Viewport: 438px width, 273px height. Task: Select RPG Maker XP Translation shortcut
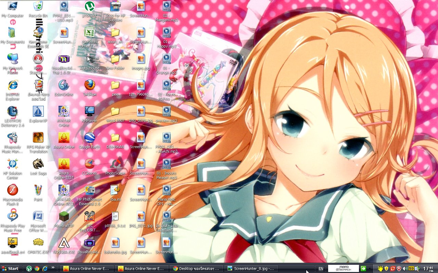click(x=38, y=143)
